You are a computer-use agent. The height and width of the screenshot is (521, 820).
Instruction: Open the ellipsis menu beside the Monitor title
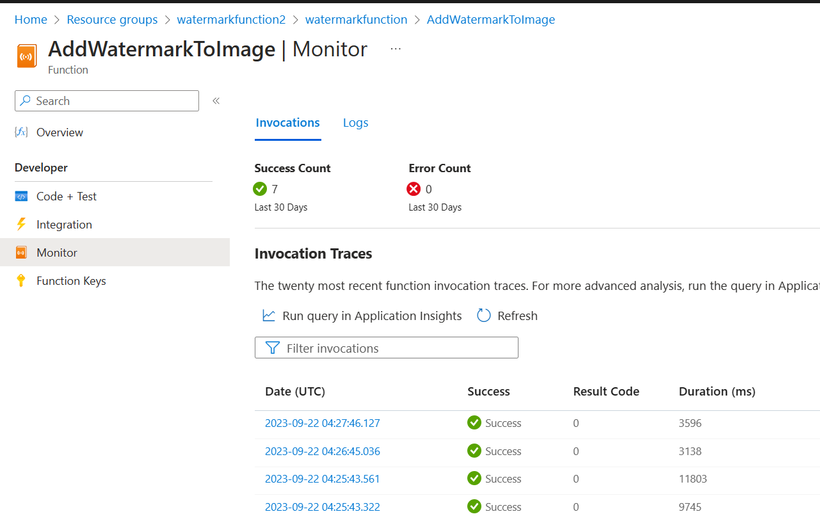pyautogui.click(x=395, y=49)
